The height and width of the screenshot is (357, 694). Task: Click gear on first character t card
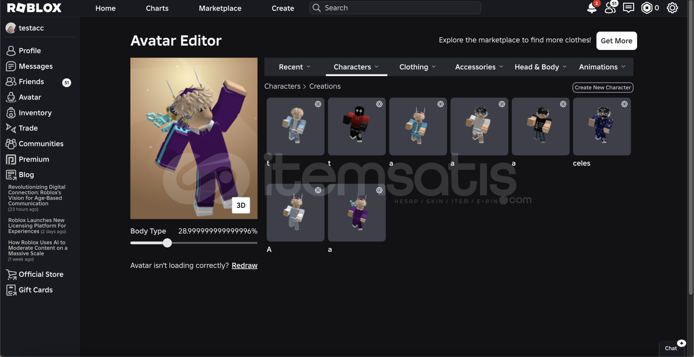318,104
